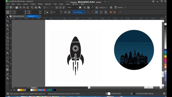Add a new document tab
Screen dimensions: 172x97
point(40,16)
